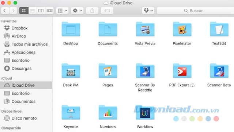Viewport: 234px width, 132px height.
Task: Switch to icon view
Action: (24, 11)
